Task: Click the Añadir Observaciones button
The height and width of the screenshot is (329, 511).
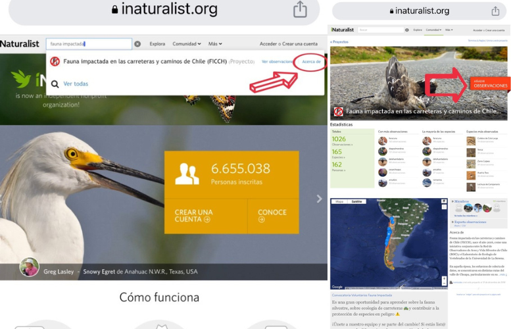Action: pos(490,84)
